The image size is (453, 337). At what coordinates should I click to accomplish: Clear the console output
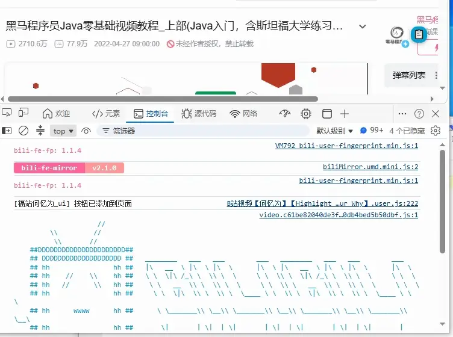point(23,131)
